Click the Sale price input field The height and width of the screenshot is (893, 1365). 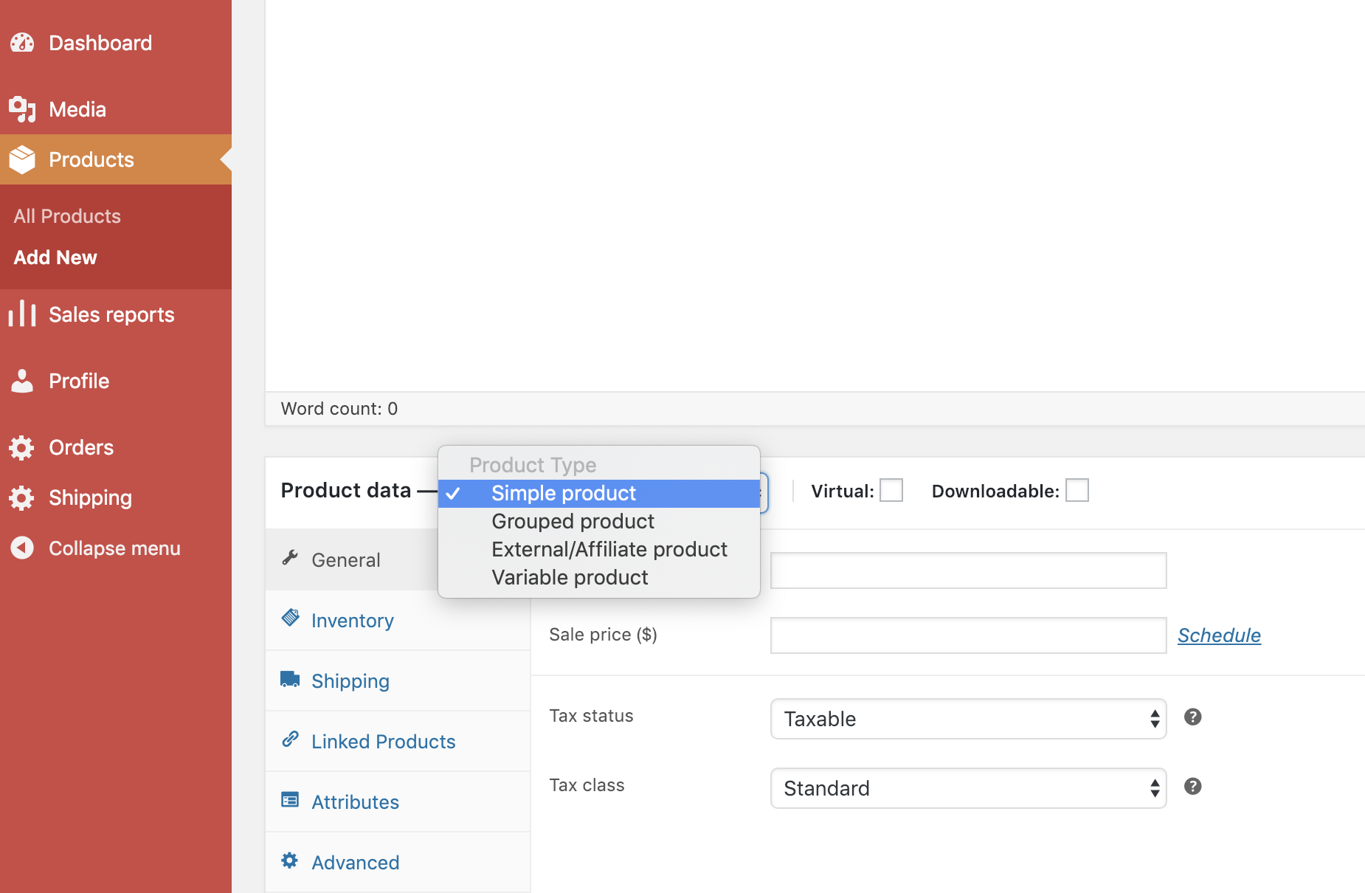point(968,635)
